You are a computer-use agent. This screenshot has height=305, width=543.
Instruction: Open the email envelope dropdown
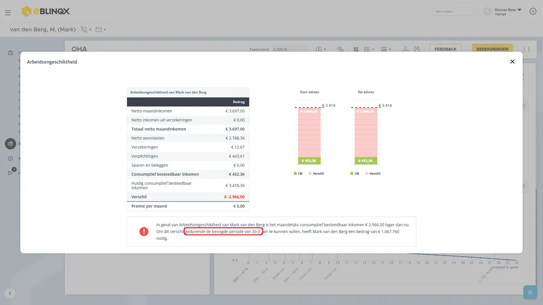pyautogui.click(x=101, y=30)
